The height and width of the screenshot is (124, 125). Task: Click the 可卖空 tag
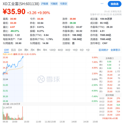[63, 4]
